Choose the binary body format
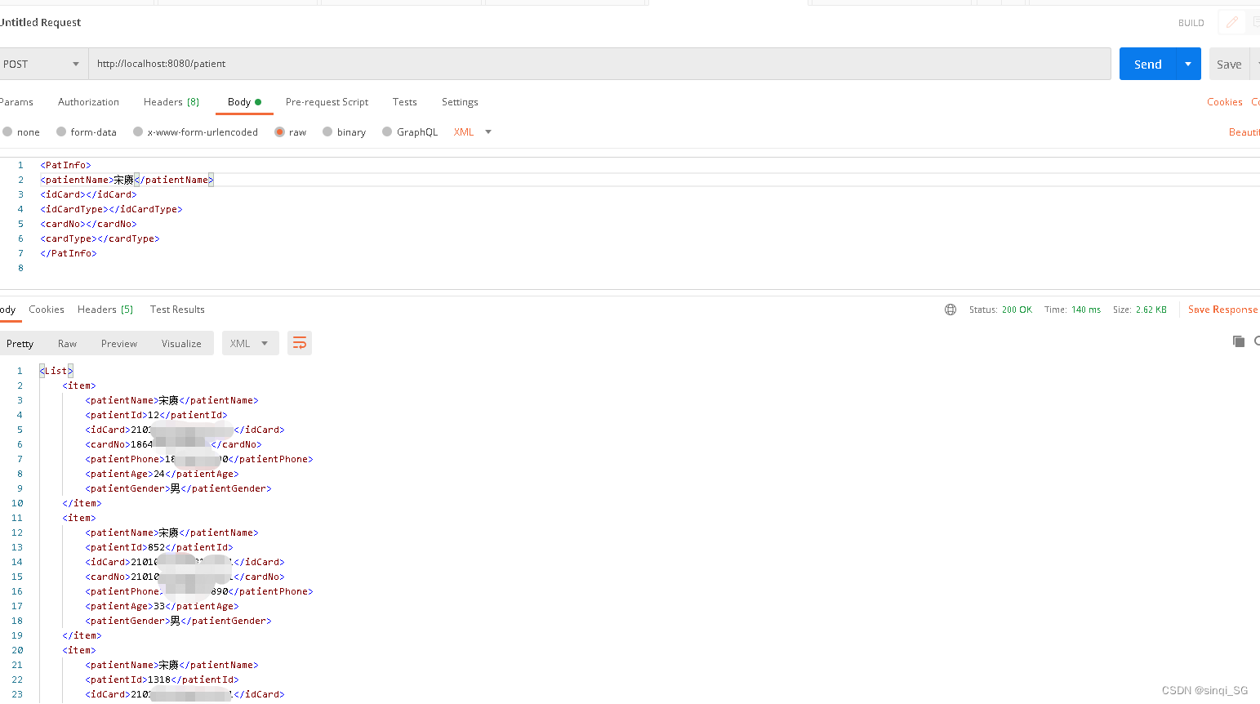This screenshot has width=1260, height=704. coord(327,131)
